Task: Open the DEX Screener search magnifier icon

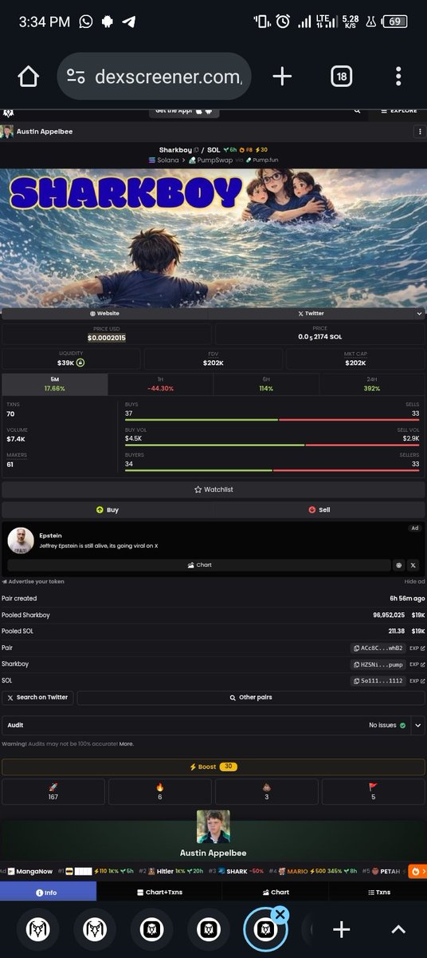Action: click(355, 111)
